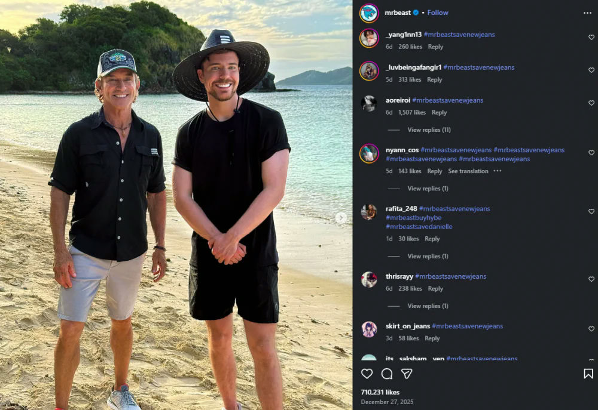598x410 pixels.
Task: Share the post via paper plane icon
Action: click(x=407, y=374)
